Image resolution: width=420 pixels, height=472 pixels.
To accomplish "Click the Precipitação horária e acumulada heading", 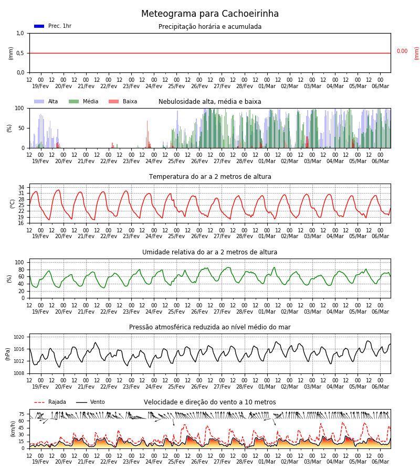I will (210, 27).
